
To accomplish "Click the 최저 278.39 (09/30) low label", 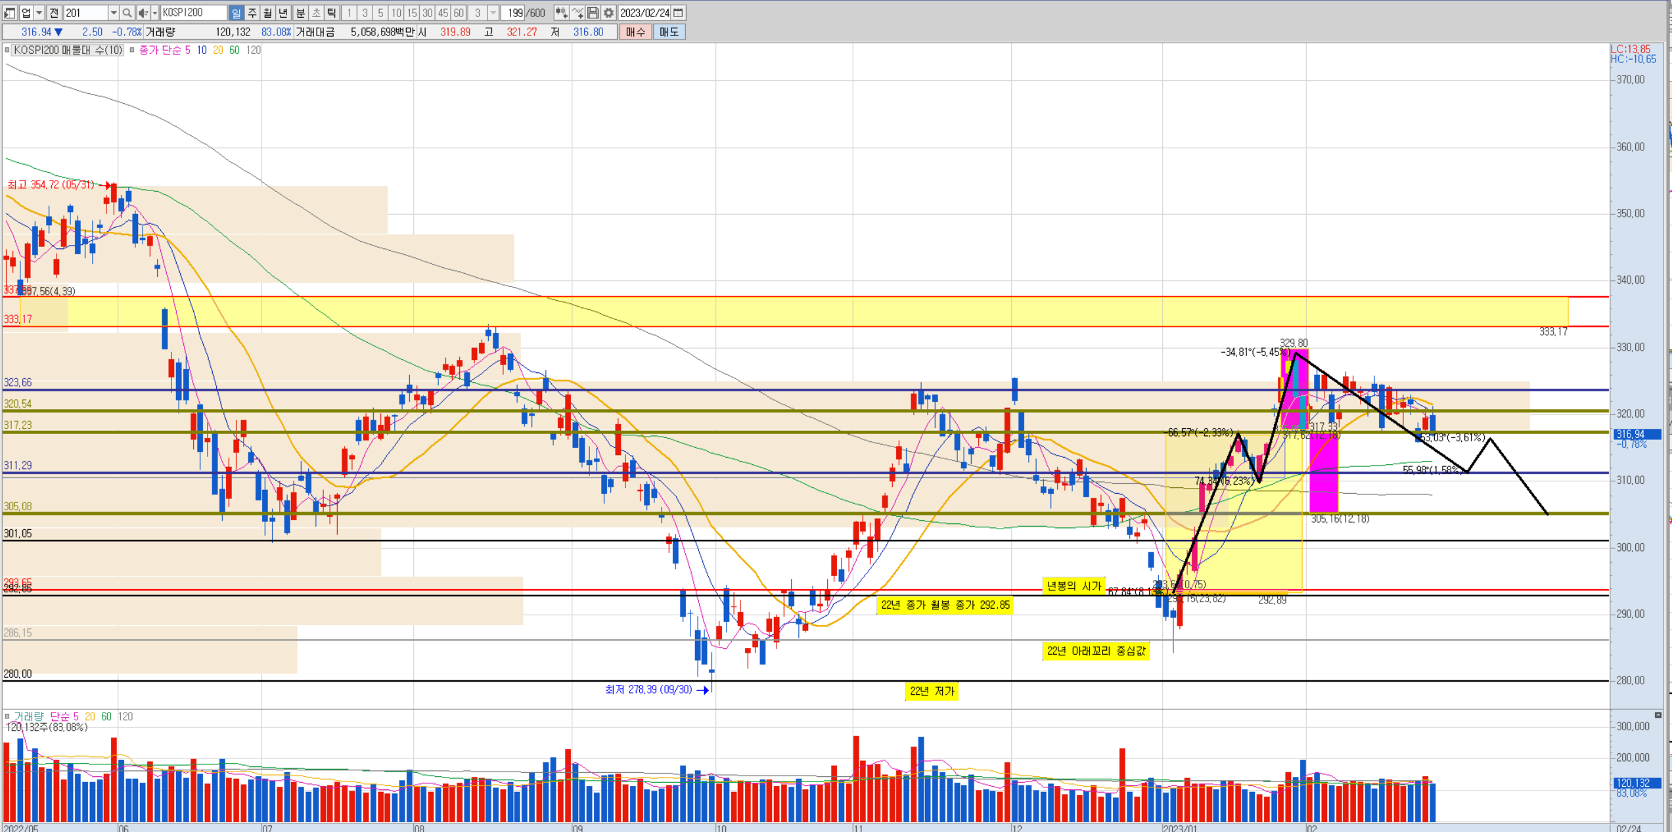I will (x=648, y=690).
